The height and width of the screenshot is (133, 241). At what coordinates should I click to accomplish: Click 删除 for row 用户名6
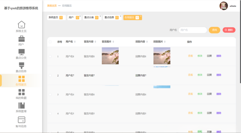pyautogui.click(x=219, y=94)
